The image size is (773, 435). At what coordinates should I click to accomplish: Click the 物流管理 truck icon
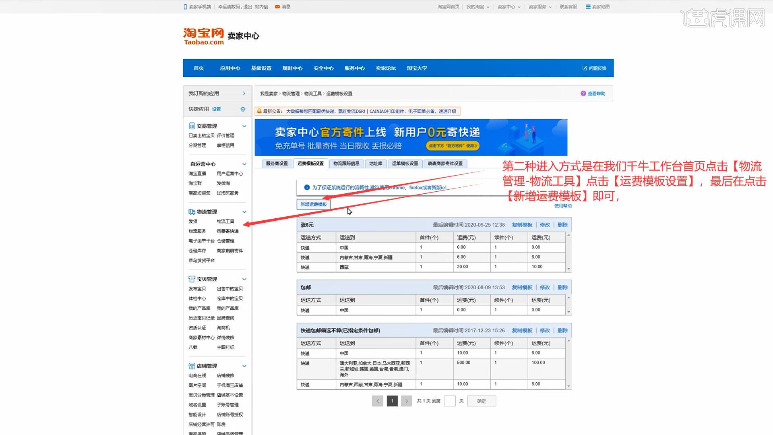coord(192,212)
